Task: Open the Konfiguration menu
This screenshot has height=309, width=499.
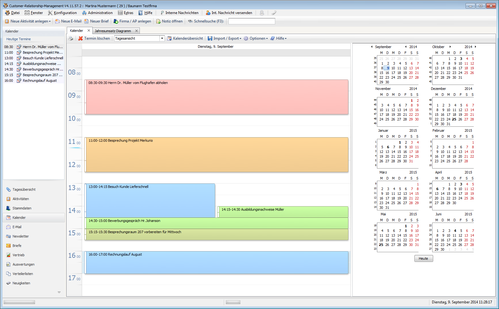Action: tap(62, 13)
